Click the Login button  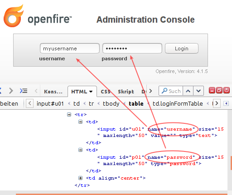point(182,49)
